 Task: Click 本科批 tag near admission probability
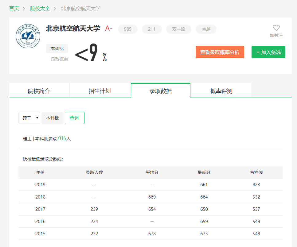pos(57,49)
